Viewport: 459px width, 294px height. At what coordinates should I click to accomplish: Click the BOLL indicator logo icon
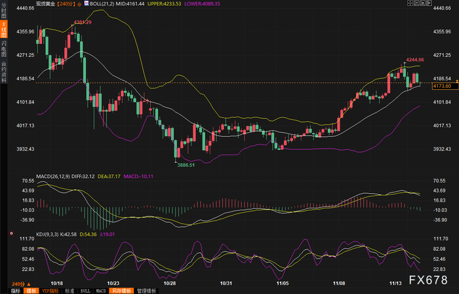pyautogui.click(x=87, y=3)
